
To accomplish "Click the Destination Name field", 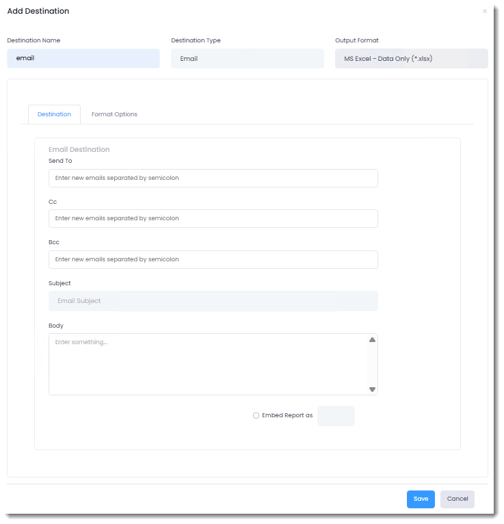I will pyautogui.click(x=83, y=59).
